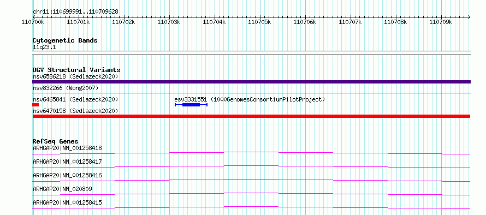Click the 110709k ruler tick label

441,22
